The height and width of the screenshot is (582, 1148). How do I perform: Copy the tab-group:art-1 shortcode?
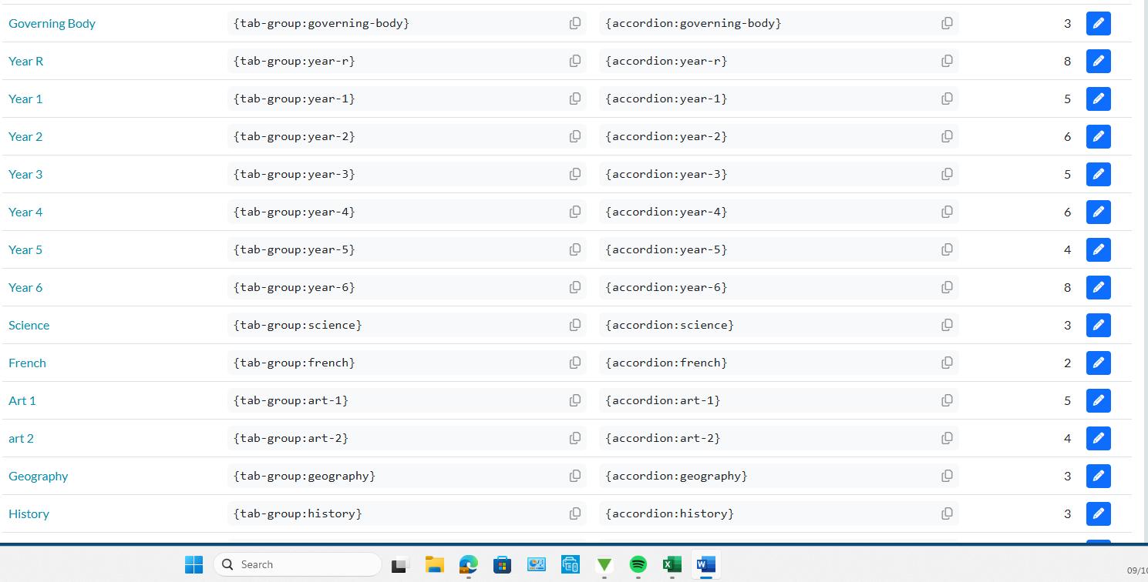pos(575,400)
